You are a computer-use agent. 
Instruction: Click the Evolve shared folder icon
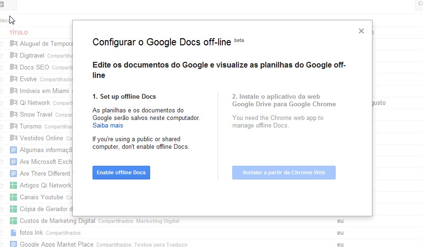pyautogui.click(x=13, y=79)
